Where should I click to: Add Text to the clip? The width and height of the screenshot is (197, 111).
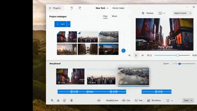click(x=139, y=101)
